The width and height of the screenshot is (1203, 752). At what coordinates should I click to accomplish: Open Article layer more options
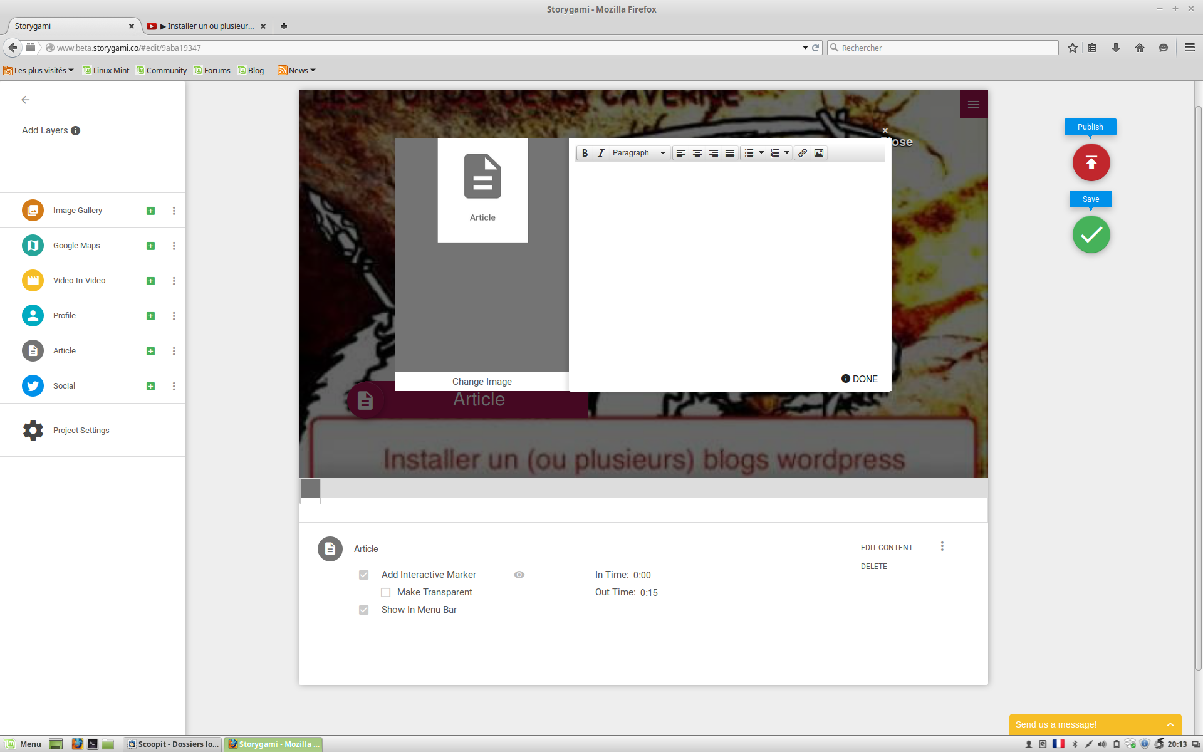(x=174, y=352)
